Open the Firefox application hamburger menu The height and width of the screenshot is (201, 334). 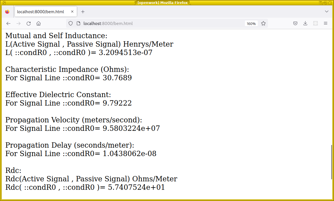tap(326, 24)
